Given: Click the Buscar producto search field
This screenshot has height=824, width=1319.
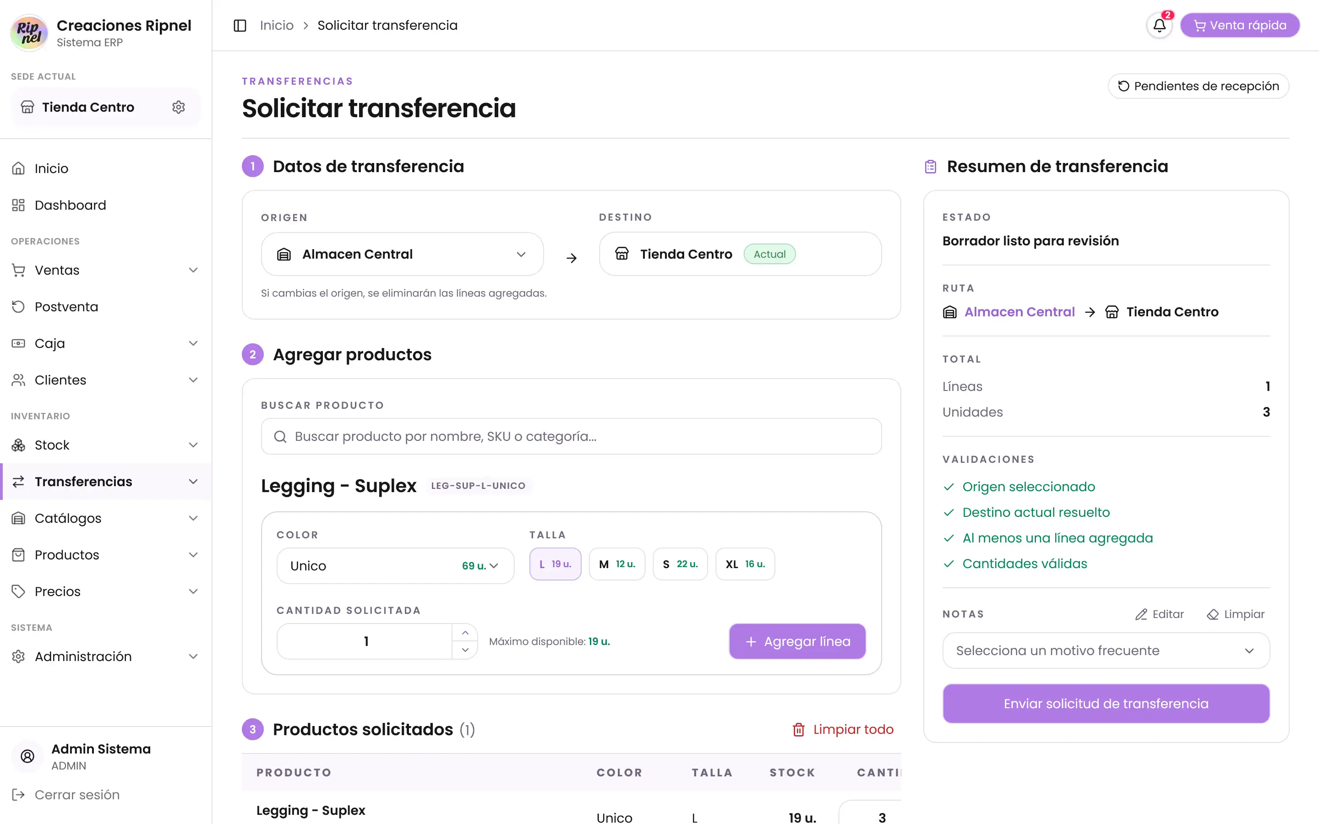Looking at the screenshot, I should pyautogui.click(x=571, y=437).
